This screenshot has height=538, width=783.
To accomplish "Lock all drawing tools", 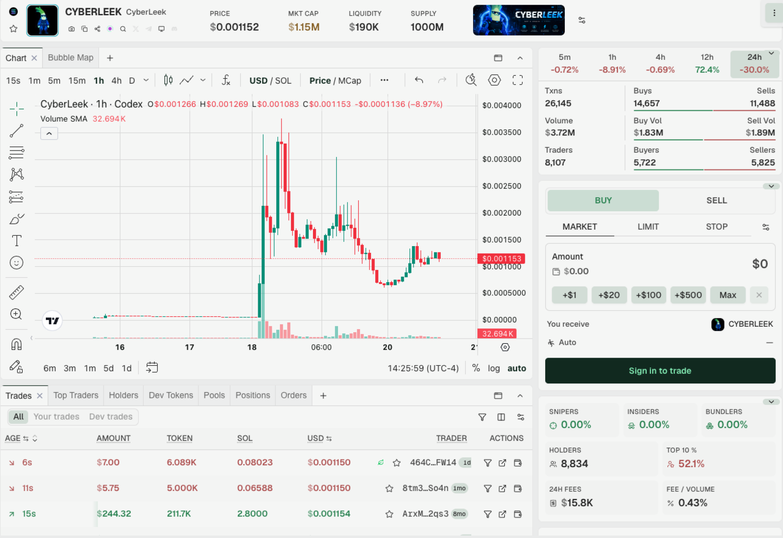I will coord(16,367).
